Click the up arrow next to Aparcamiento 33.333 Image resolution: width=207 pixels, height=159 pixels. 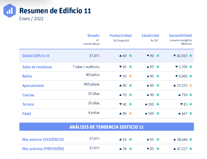point(175,86)
